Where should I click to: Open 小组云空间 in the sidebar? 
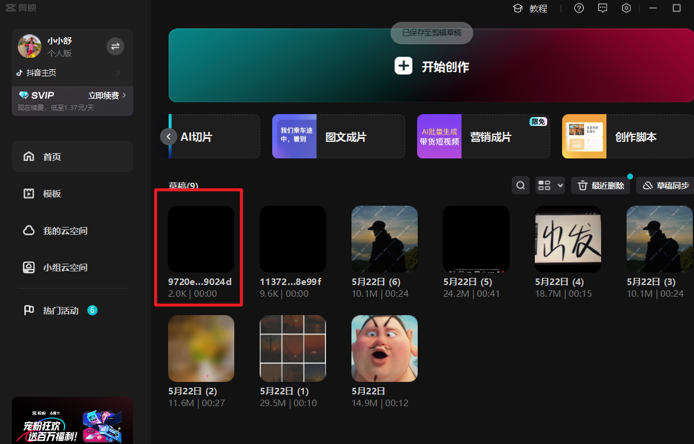coord(72,268)
